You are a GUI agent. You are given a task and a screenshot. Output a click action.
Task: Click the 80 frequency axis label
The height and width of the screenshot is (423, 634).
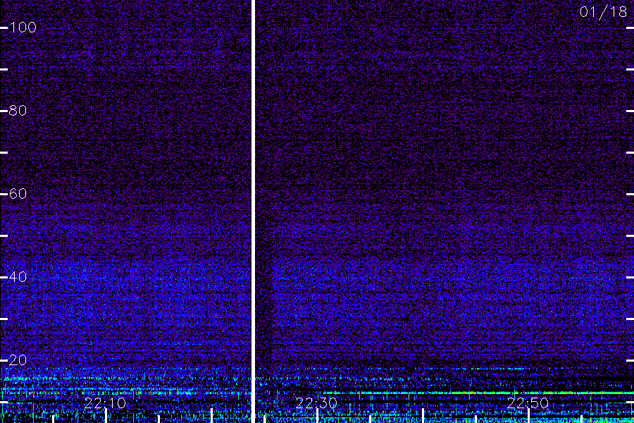[x=18, y=111]
